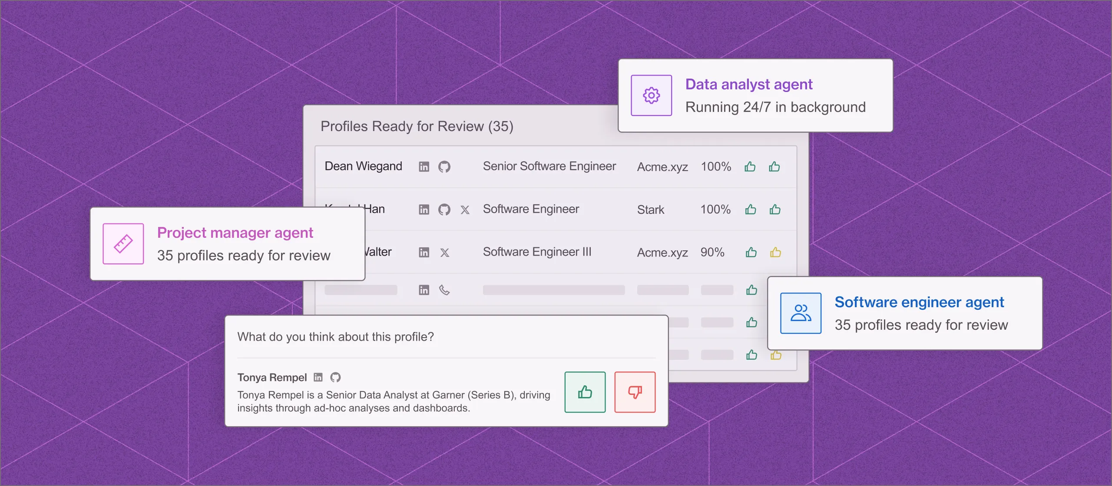Select the Project manager agent title
The width and height of the screenshot is (1112, 486).
point(235,233)
